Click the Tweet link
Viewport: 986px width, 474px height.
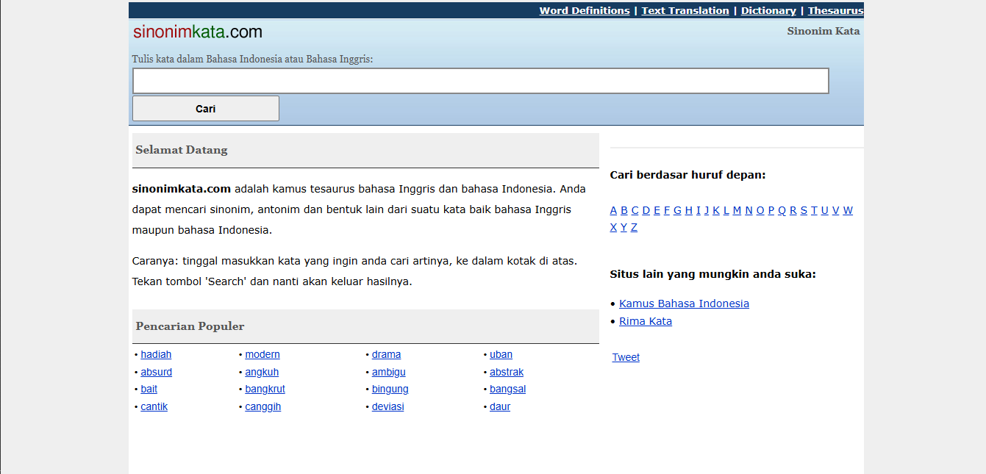coord(626,357)
